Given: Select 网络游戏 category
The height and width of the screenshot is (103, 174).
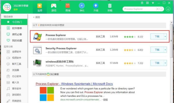Looking at the screenshot, I should (14, 101).
